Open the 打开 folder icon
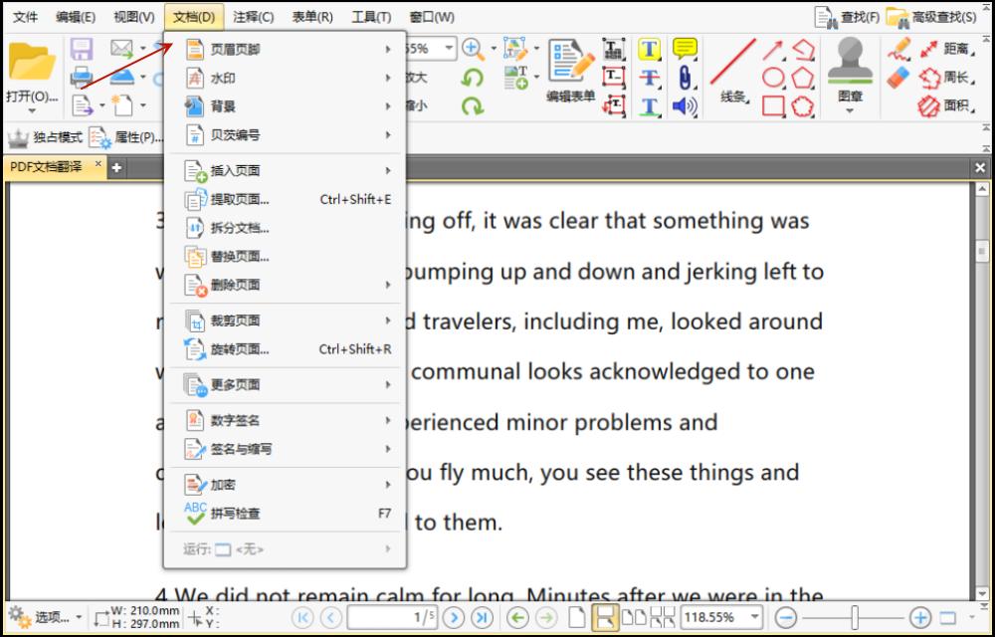995x637 pixels. click(31, 62)
